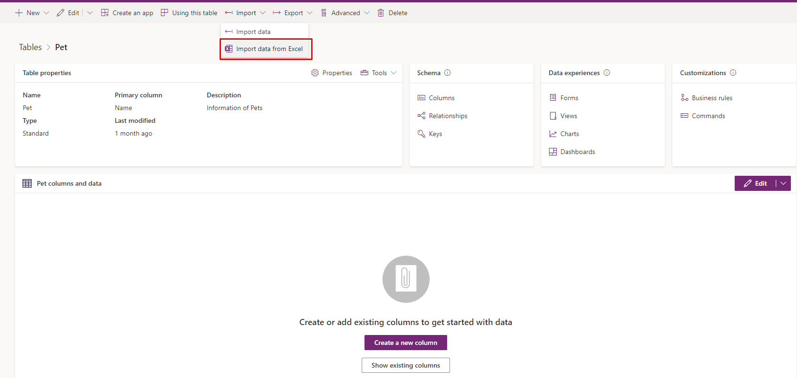
Task: Navigate to Tables in the breadcrumb
Action: click(x=30, y=47)
